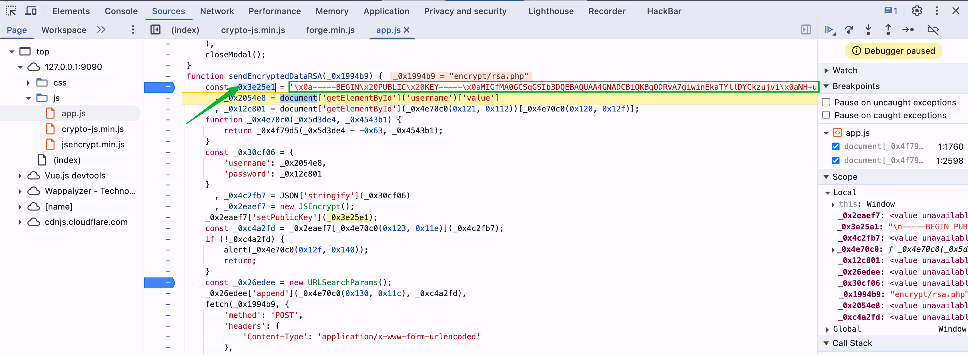Viewport: 968px width, 355px height.
Task: Open the Application panel
Action: coord(386,11)
